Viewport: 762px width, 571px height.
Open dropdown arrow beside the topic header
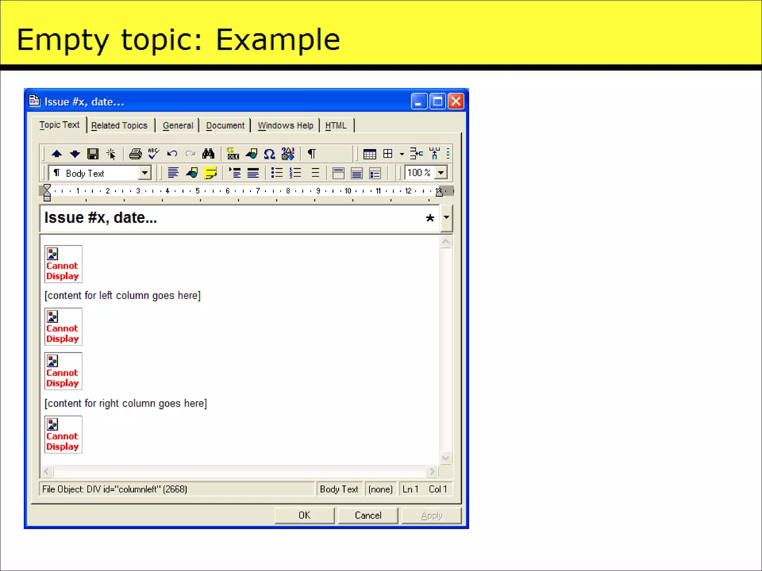[446, 218]
